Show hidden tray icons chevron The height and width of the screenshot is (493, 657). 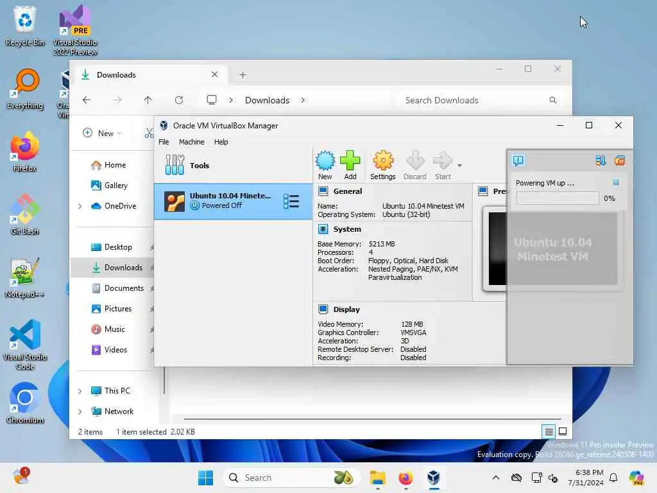click(496, 478)
